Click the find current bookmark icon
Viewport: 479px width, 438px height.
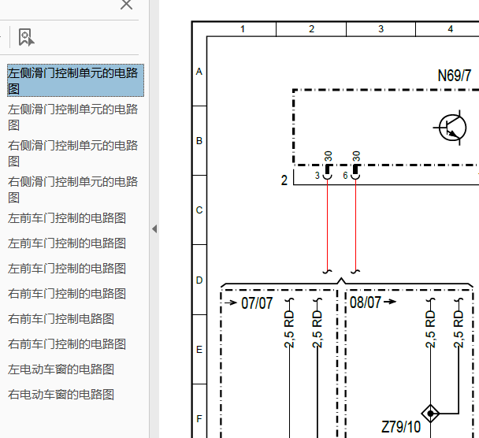coord(26,37)
